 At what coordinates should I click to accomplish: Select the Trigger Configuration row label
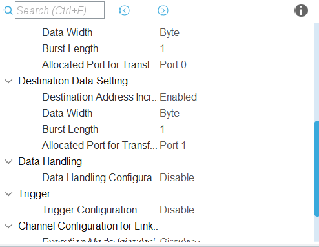point(90,210)
